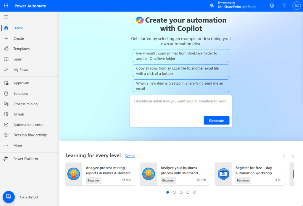Select the first carousel page dot
Image resolution: width=303 pixels, height=206 pixels.
point(167,192)
